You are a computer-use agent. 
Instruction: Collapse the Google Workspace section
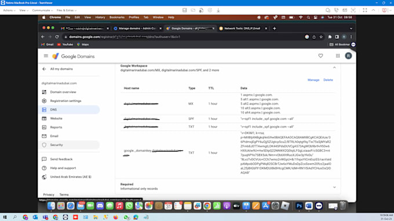point(334,68)
